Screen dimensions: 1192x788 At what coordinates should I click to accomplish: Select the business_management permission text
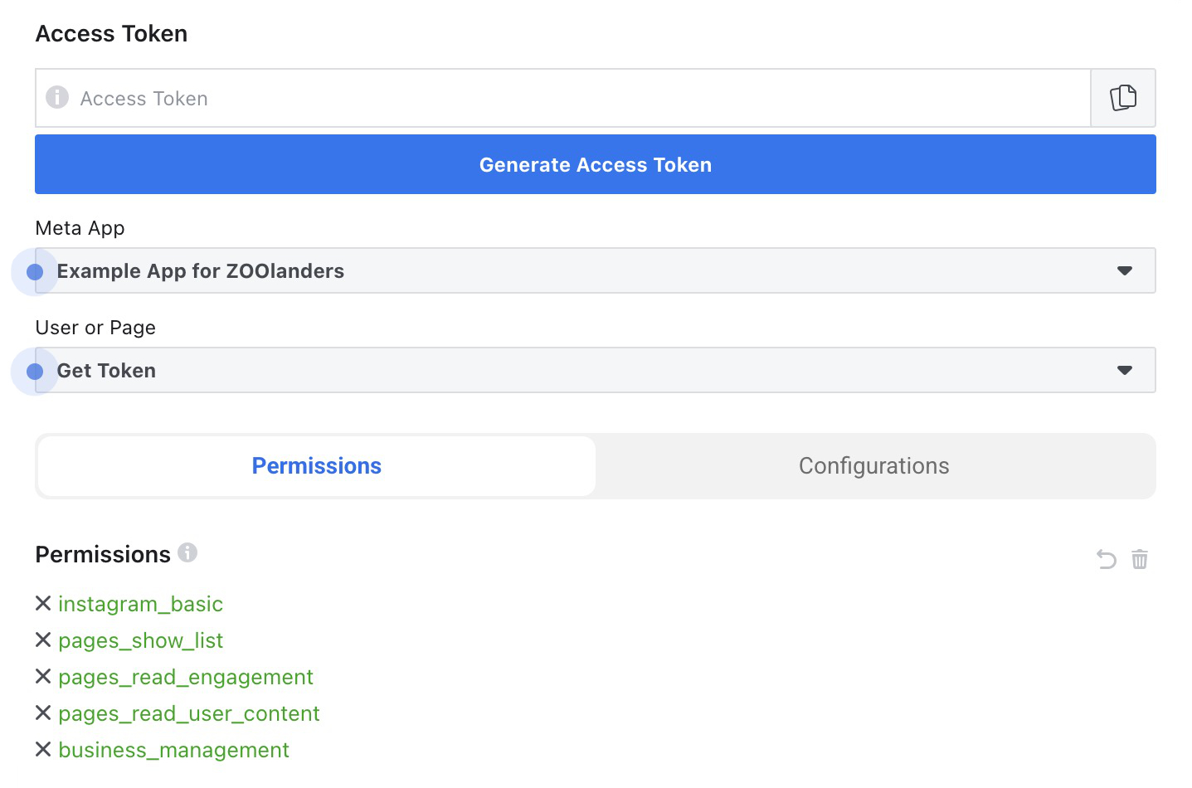(173, 751)
